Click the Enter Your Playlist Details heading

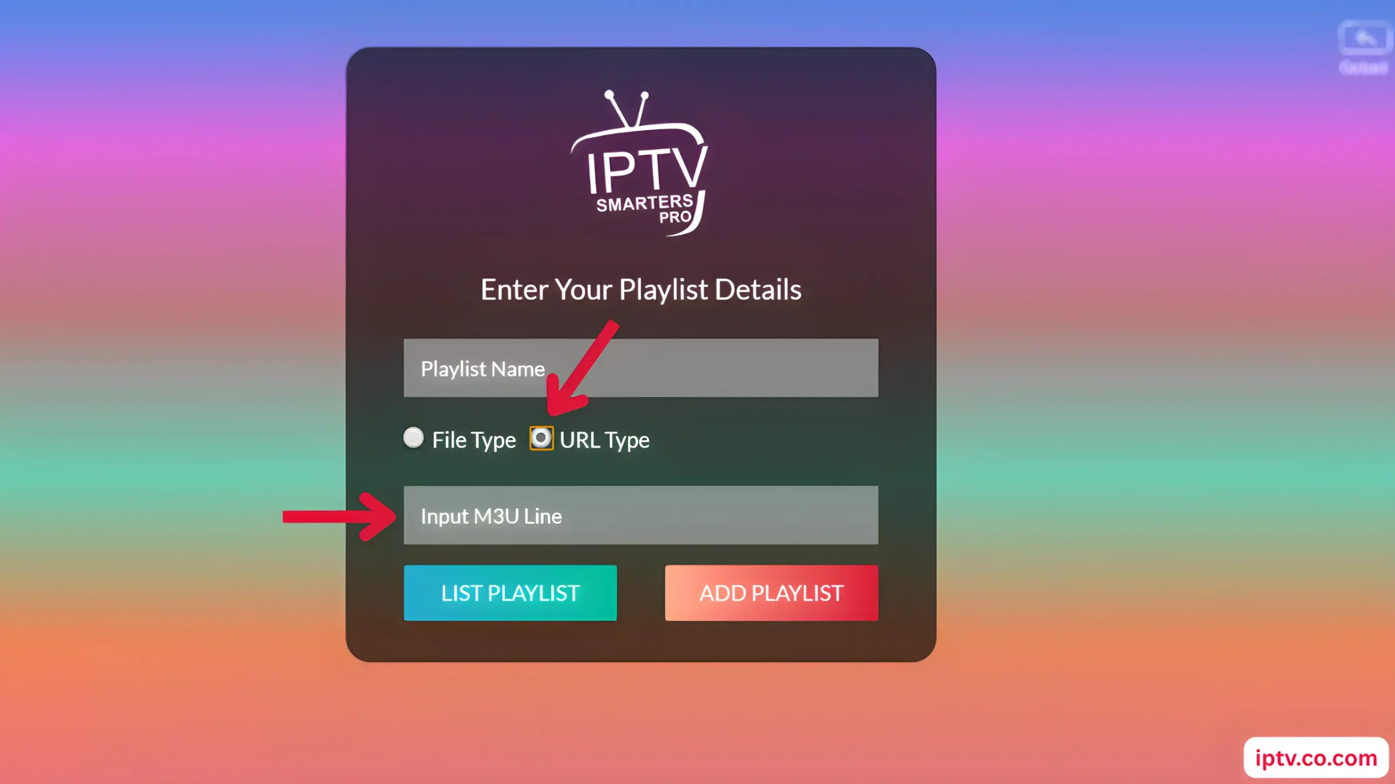click(x=641, y=290)
